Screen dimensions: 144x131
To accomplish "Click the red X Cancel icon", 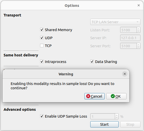I will click(88, 96).
